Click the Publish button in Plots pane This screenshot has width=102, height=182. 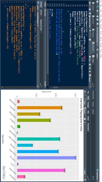85,171
